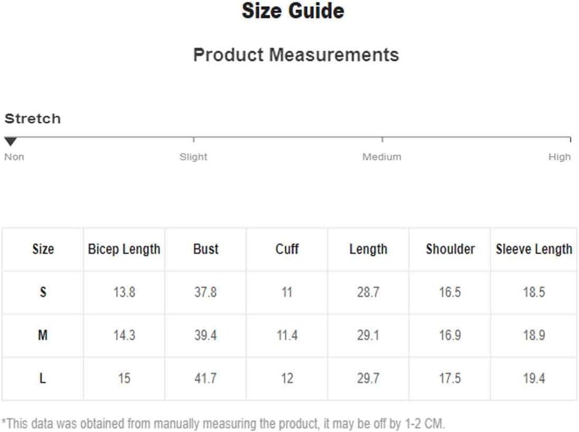Select the M size row label

pos(43,335)
